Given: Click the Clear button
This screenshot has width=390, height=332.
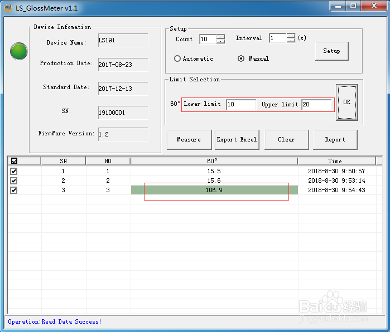Looking at the screenshot, I should click(x=287, y=140).
